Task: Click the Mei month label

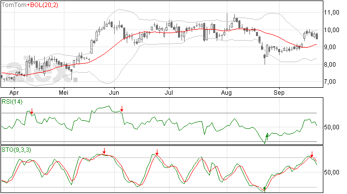Action: [x=63, y=92]
